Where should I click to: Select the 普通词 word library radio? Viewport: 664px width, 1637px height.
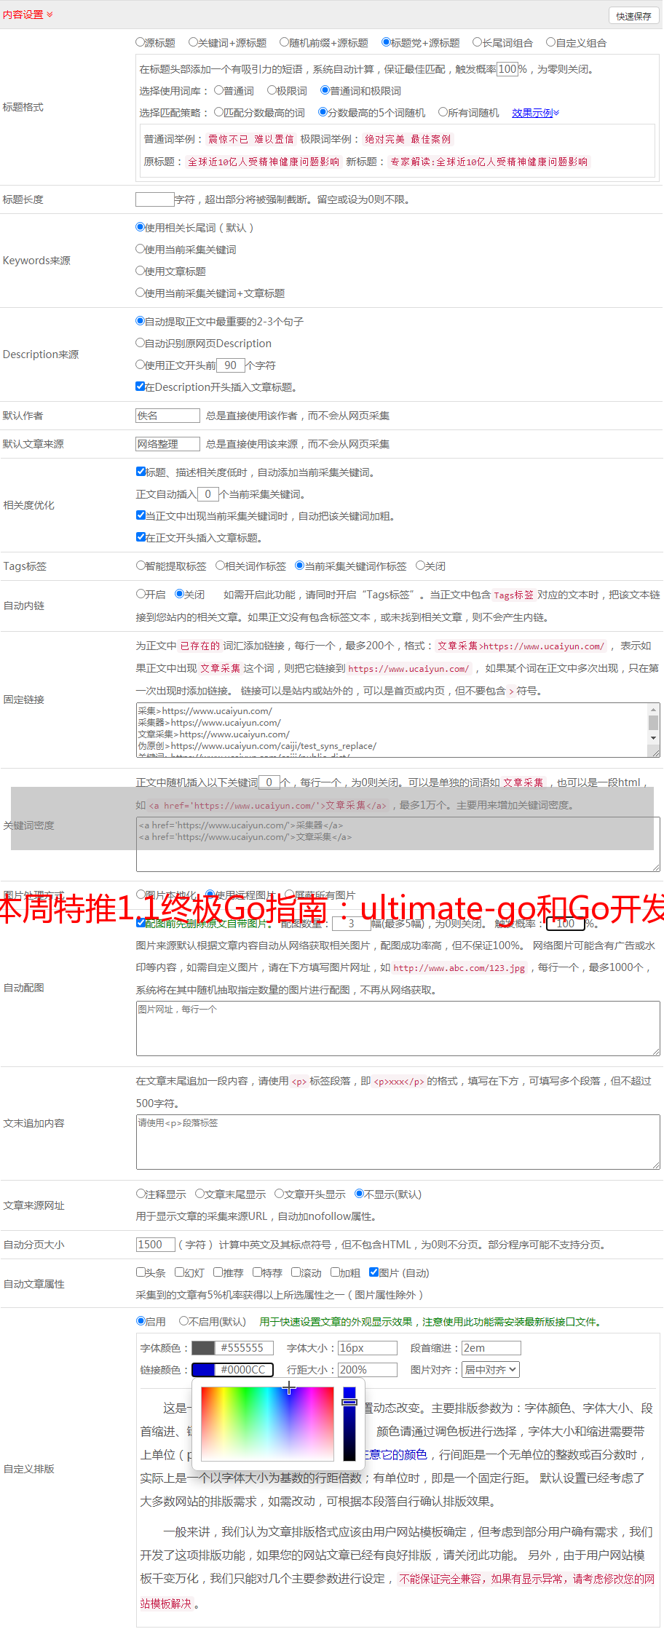click(218, 90)
